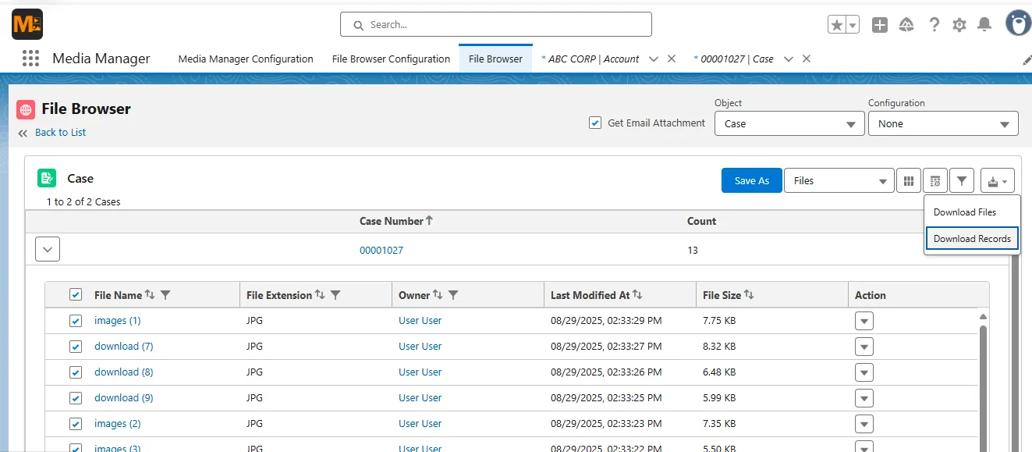The height and width of the screenshot is (452, 1032).
Task: Switch to the File Browser Configuration tab
Action: coord(391,59)
